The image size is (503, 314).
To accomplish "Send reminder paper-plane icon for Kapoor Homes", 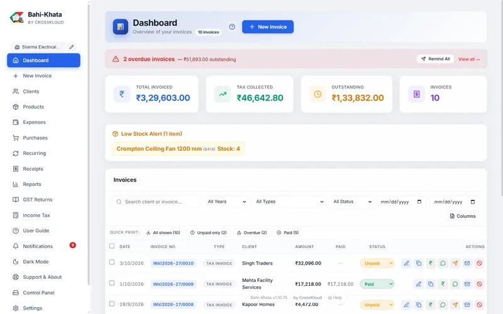I will (x=455, y=305).
